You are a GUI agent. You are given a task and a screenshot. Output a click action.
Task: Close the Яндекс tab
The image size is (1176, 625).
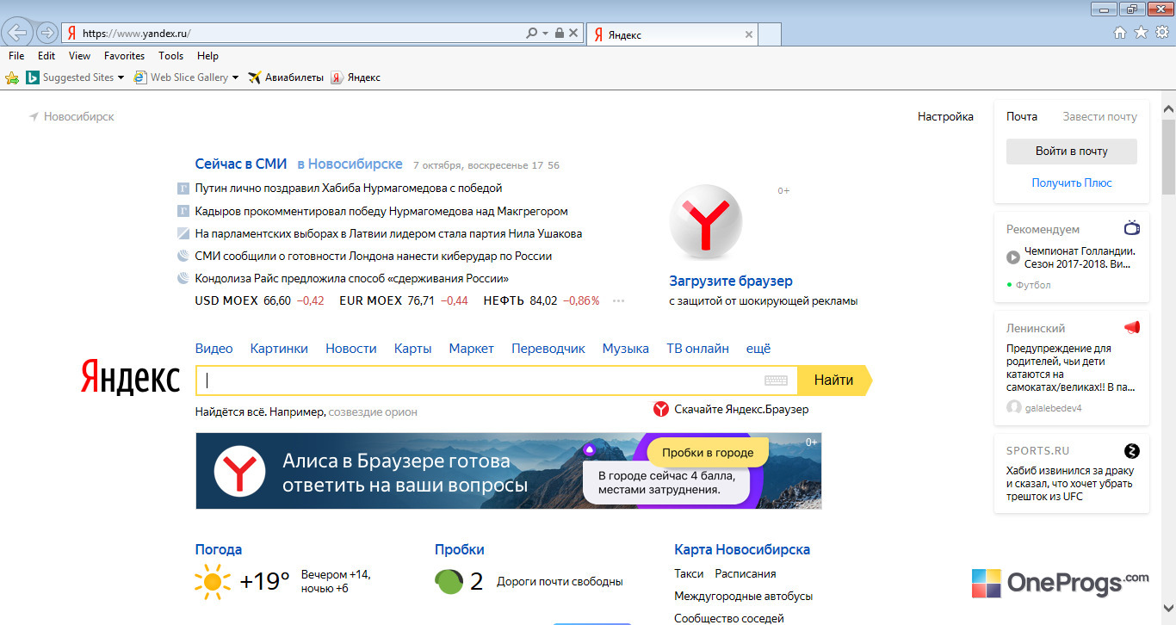[x=749, y=35]
